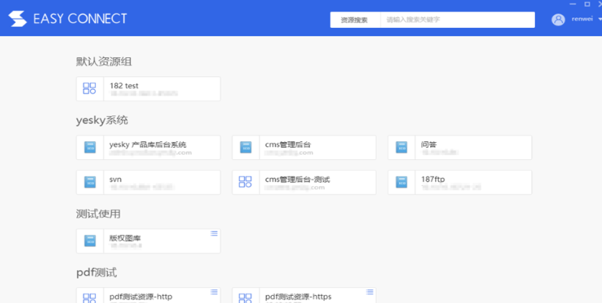Open the pdf测试资源-https list menu icon
This screenshot has height=303, width=602.
[x=370, y=292]
